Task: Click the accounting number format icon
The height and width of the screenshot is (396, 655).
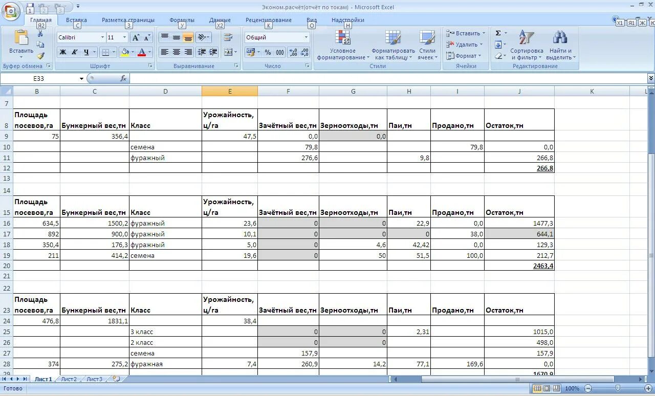Action: (x=250, y=52)
